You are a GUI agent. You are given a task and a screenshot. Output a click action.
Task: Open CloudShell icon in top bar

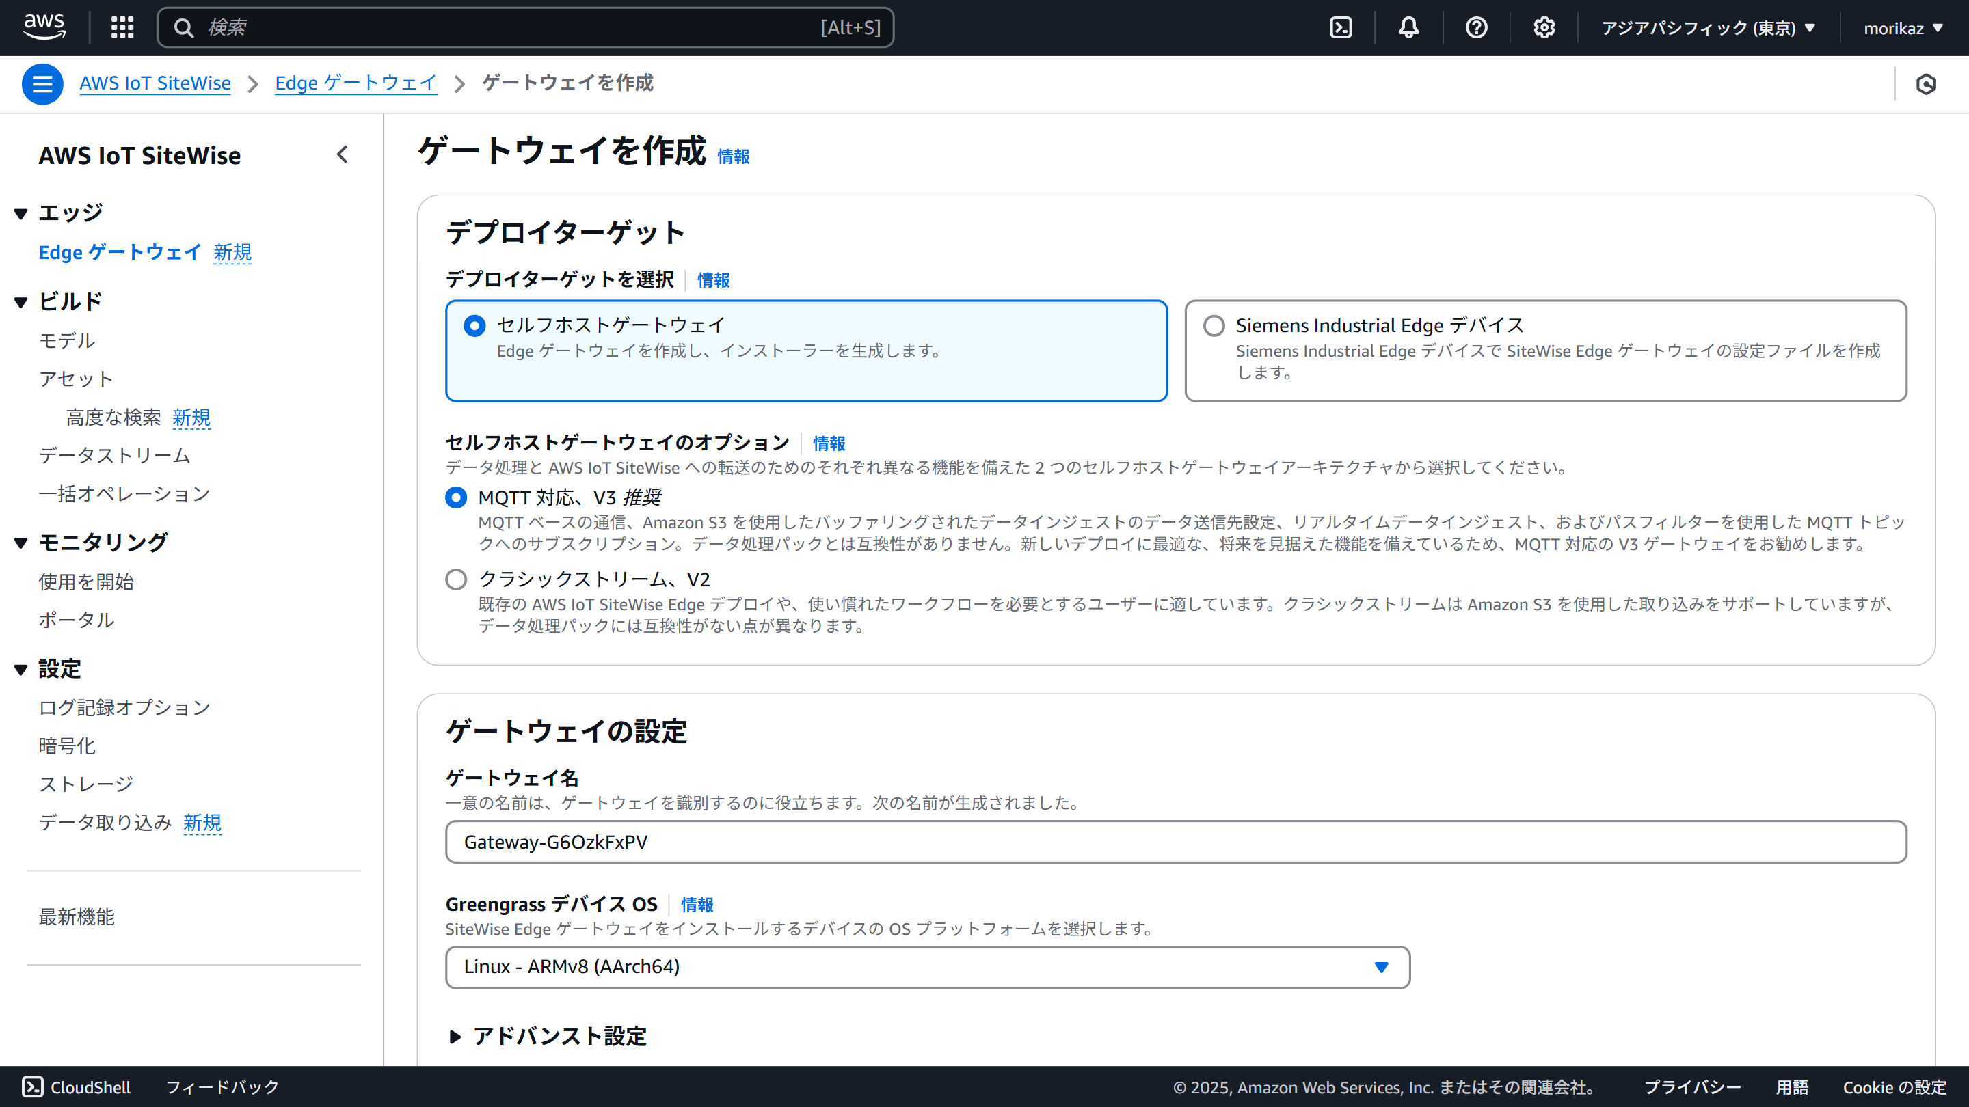pyautogui.click(x=1341, y=28)
